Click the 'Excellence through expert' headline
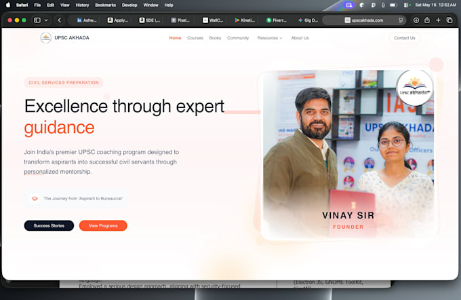The image size is (461, 300). tap(124, 106)
